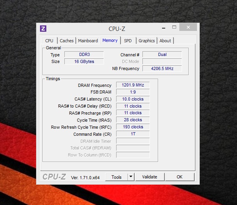
Task: Click the Validate button
Action: (149, 177)
